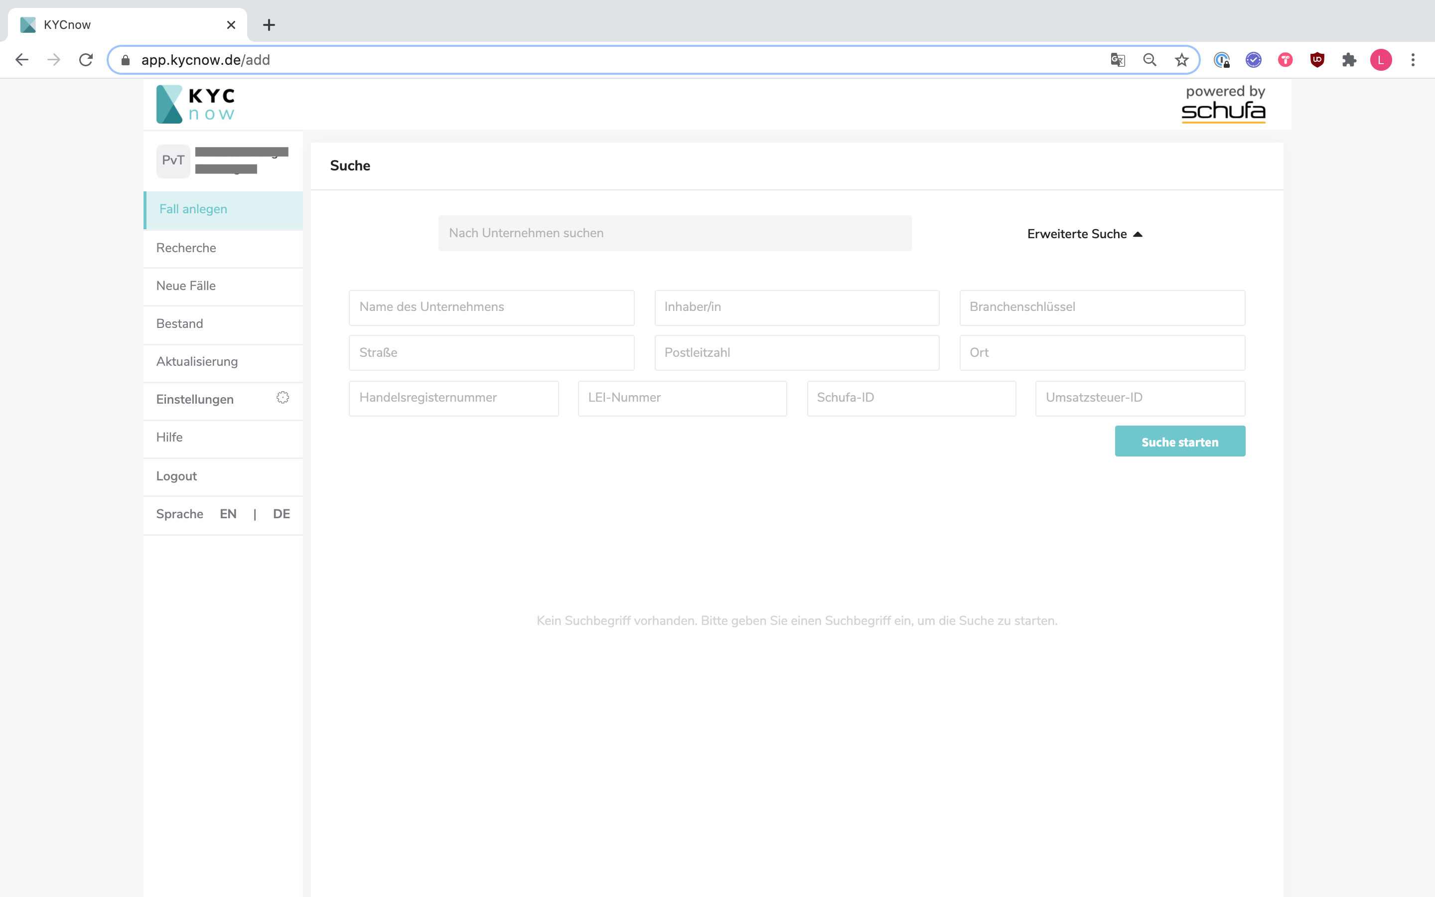This screenshot has height=897, width=1435.
Task: Click the zoom magnifier icon in address bar
Action: [1150, 60]
